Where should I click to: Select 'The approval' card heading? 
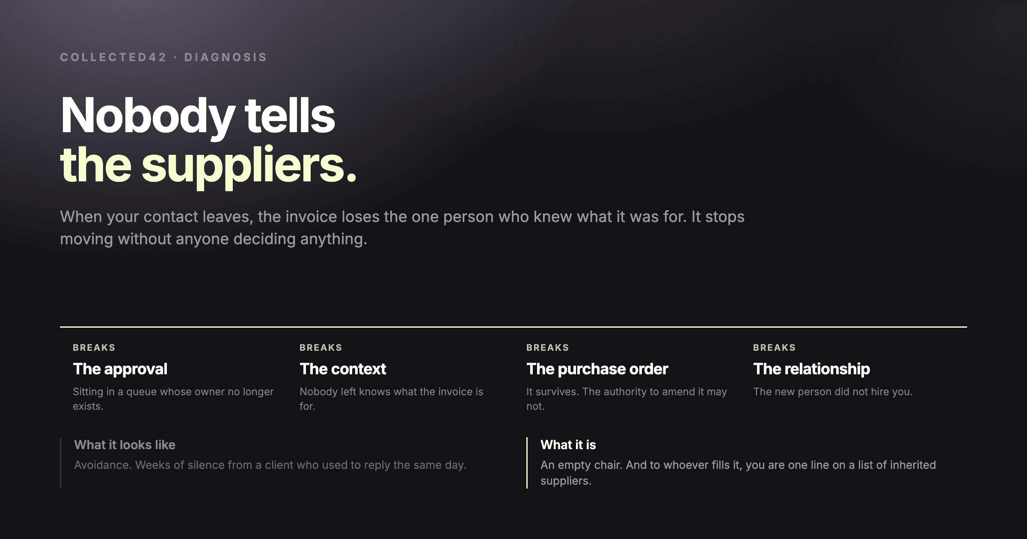pyautogui.click(x=120, y=369)
